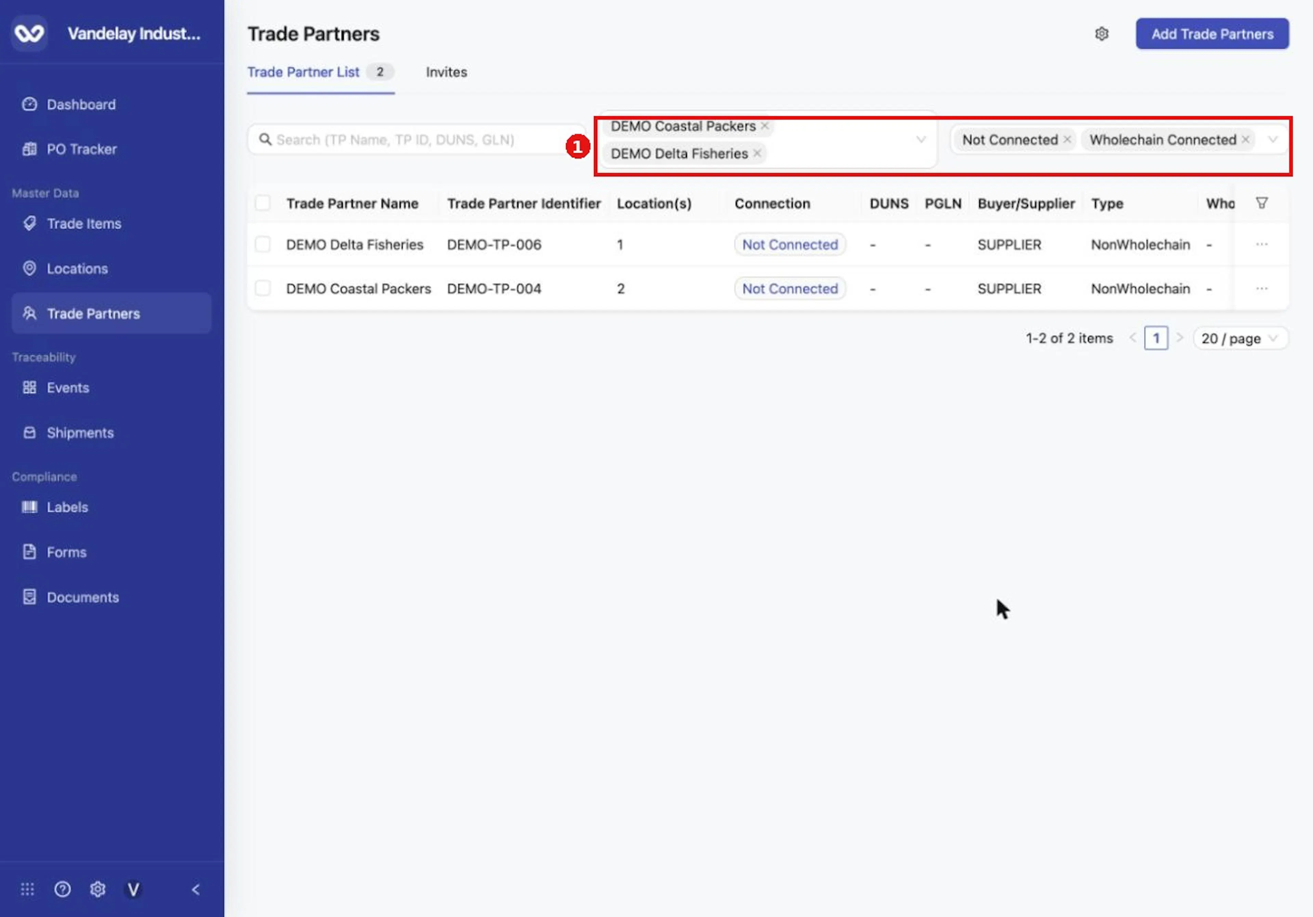Screen dimensions: 1313x917
Task: Expand the trade partner name filter dropdown
Action: pos(921,139)
